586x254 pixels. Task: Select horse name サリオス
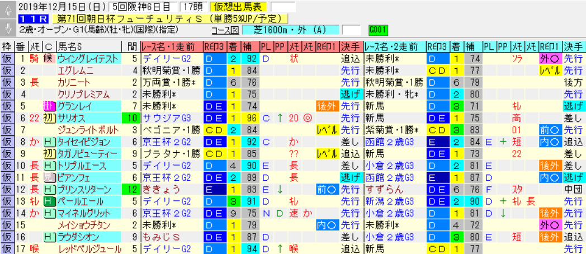pyautogui.click(x=88, y=119)
